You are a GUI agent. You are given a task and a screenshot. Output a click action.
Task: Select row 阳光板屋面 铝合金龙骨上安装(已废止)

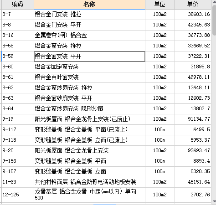click(89, 119)
